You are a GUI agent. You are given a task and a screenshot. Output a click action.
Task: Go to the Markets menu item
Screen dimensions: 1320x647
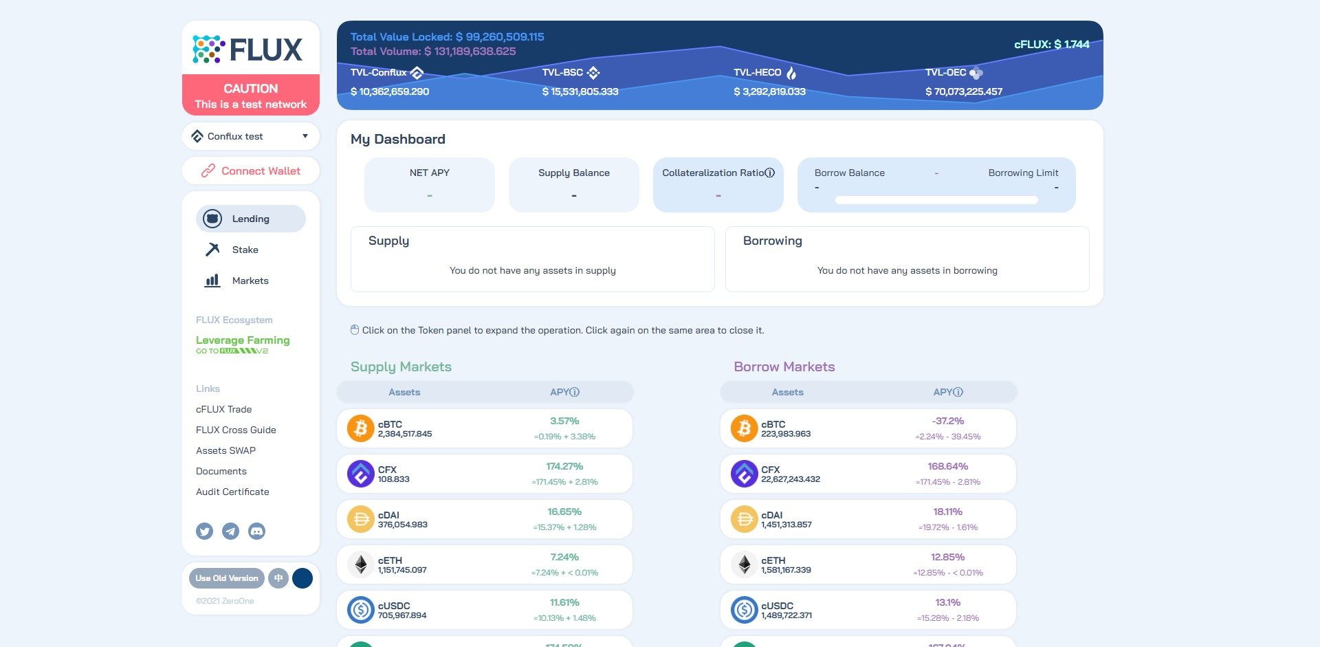point(250,281)
